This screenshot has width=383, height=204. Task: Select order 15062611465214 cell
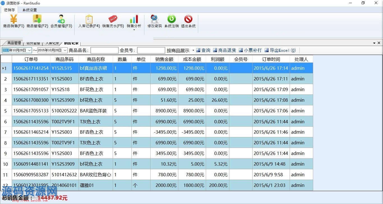[x=31, y=132]
